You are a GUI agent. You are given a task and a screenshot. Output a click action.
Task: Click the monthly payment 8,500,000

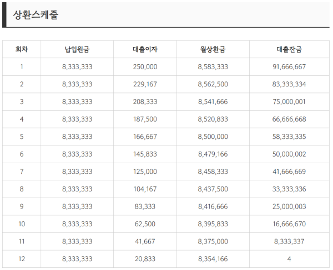point(213,136)
